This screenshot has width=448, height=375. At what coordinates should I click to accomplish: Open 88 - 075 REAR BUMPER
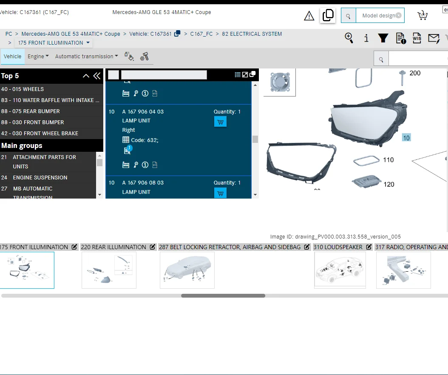pos(51,111)
